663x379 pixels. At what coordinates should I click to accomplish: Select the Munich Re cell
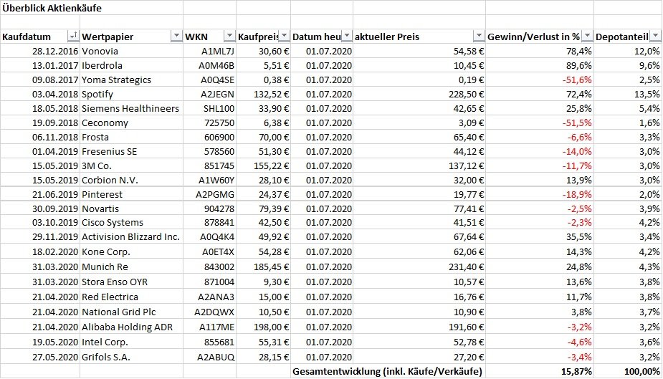coord(131,267)
